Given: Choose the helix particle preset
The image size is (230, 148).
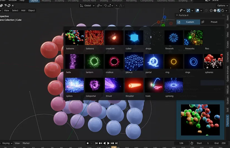Looking at the screenshot, I should (74, 62).
